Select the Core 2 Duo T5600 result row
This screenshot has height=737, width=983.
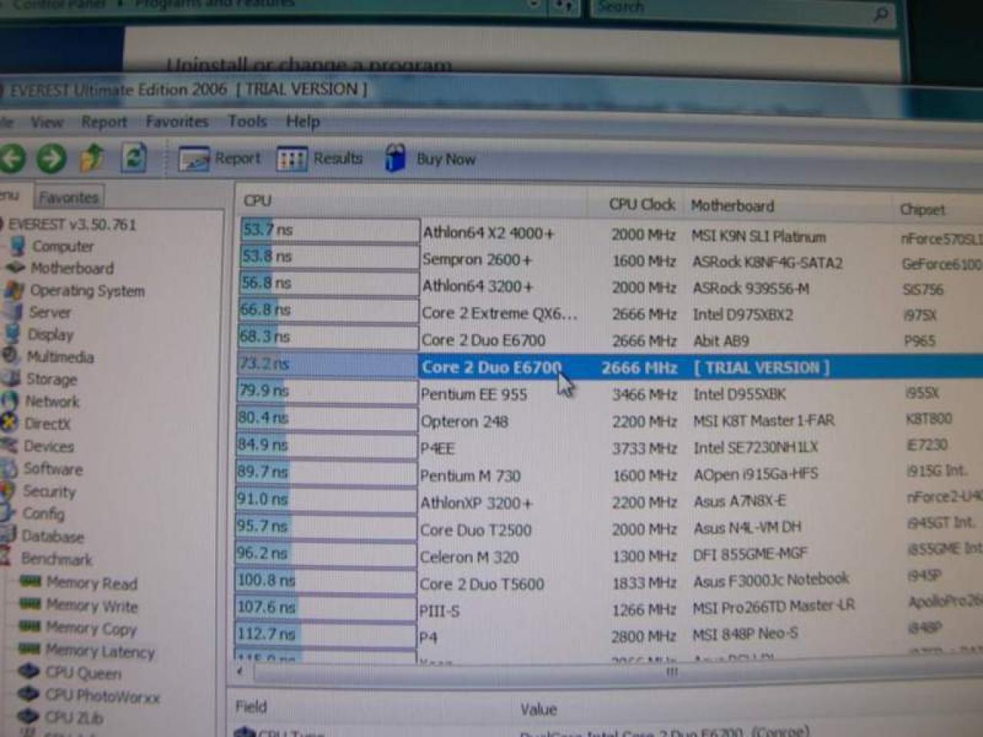point(610,582)
